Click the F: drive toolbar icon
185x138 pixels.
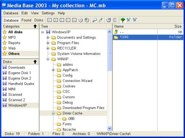(68, 20)
